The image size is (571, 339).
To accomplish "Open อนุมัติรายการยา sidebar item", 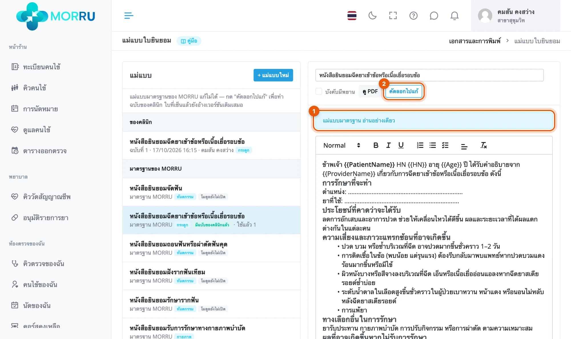I will (40, 218).
